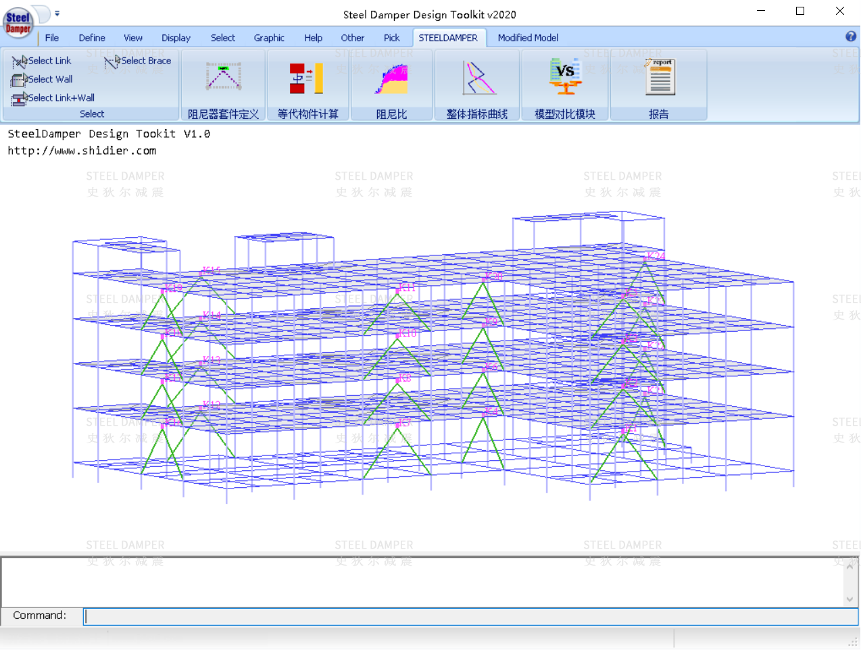The height and width of the screenshot is (650, 861).
Task: Open 模型对比模块 model comparison module
Action: click(x=565, y=85)
